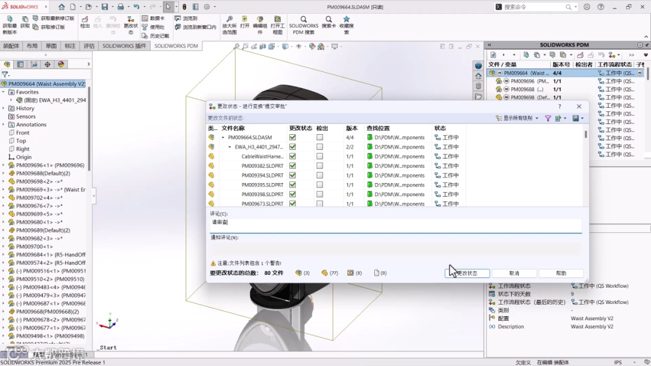This screenshot has width=651, height=366.
Task: Click the PDM task pane settings gear
Action: 640,45
